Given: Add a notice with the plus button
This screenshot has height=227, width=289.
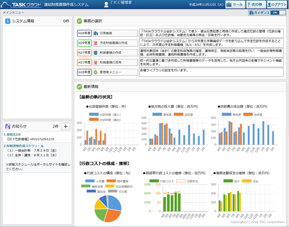Looking at the screenshot, I should tap(65, 126).
